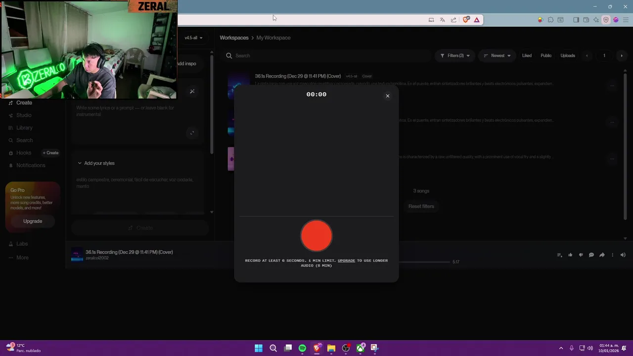Viewport: 633px width, 356px height.
Task: Open Spotify from the taskbar
Action: 302,348
